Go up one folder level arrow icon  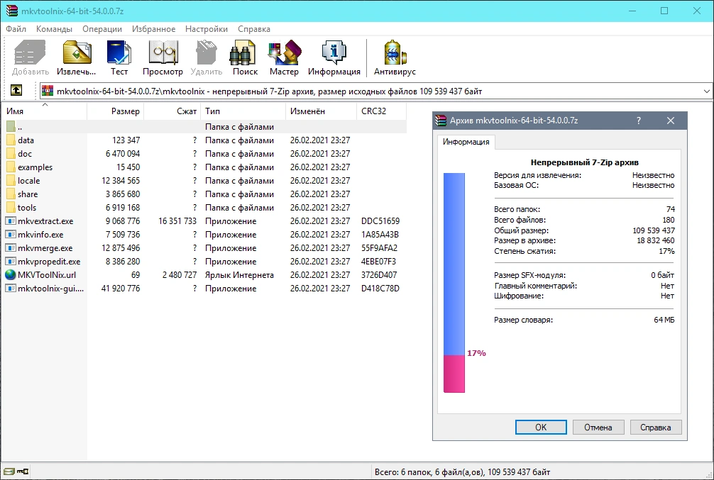tap(16, 90)
